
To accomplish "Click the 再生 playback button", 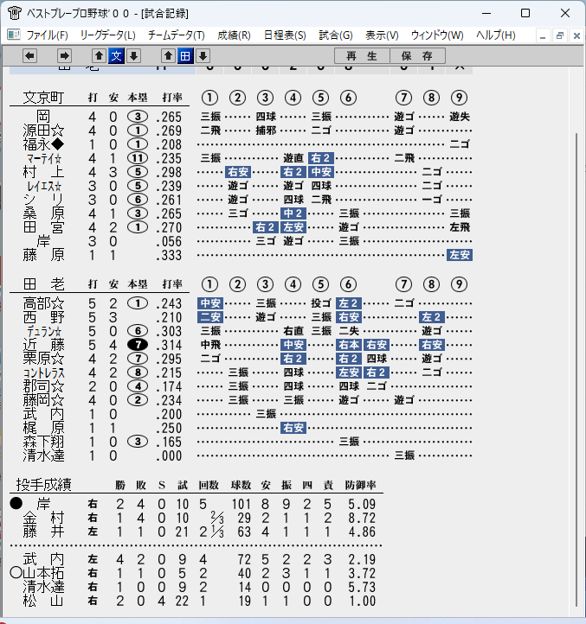I will (x=362, y=55).
